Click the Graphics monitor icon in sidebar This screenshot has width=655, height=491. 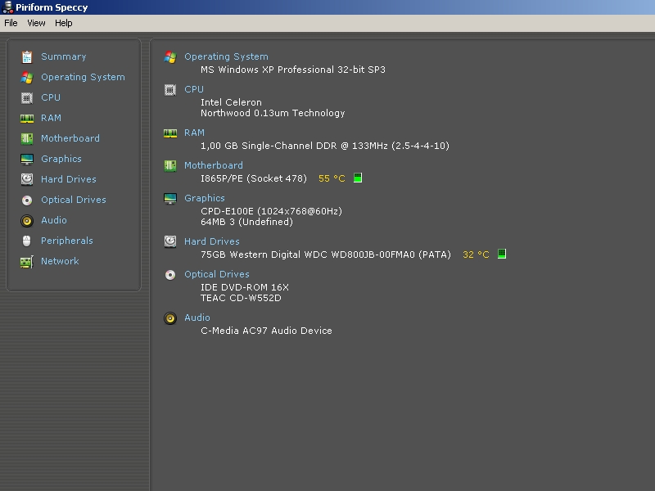pos(27,159)
